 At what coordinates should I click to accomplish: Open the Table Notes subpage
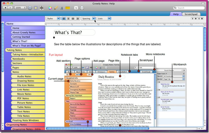pyautogui.click(x=28, y=107)
